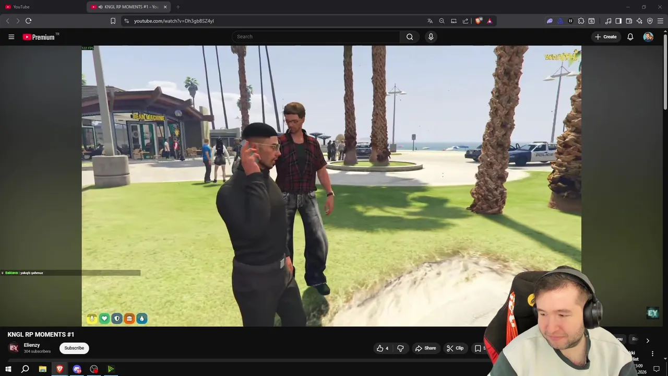The height and width of the screenshot is (376, 668).
Task: Switch to the YouTube browser tab
Action: click(43, 7)
